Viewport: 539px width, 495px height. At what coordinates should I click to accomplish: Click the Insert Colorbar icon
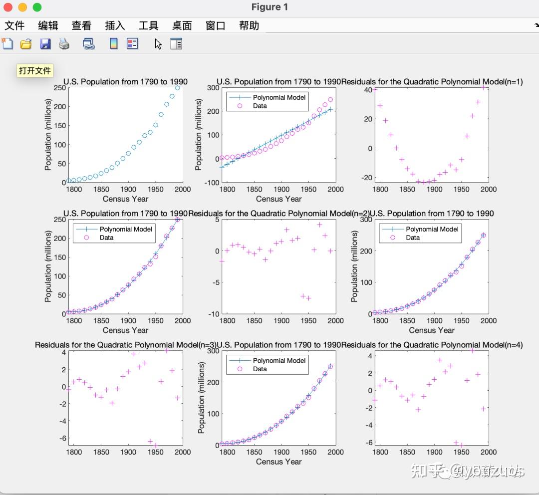click(x=113, y=43)
